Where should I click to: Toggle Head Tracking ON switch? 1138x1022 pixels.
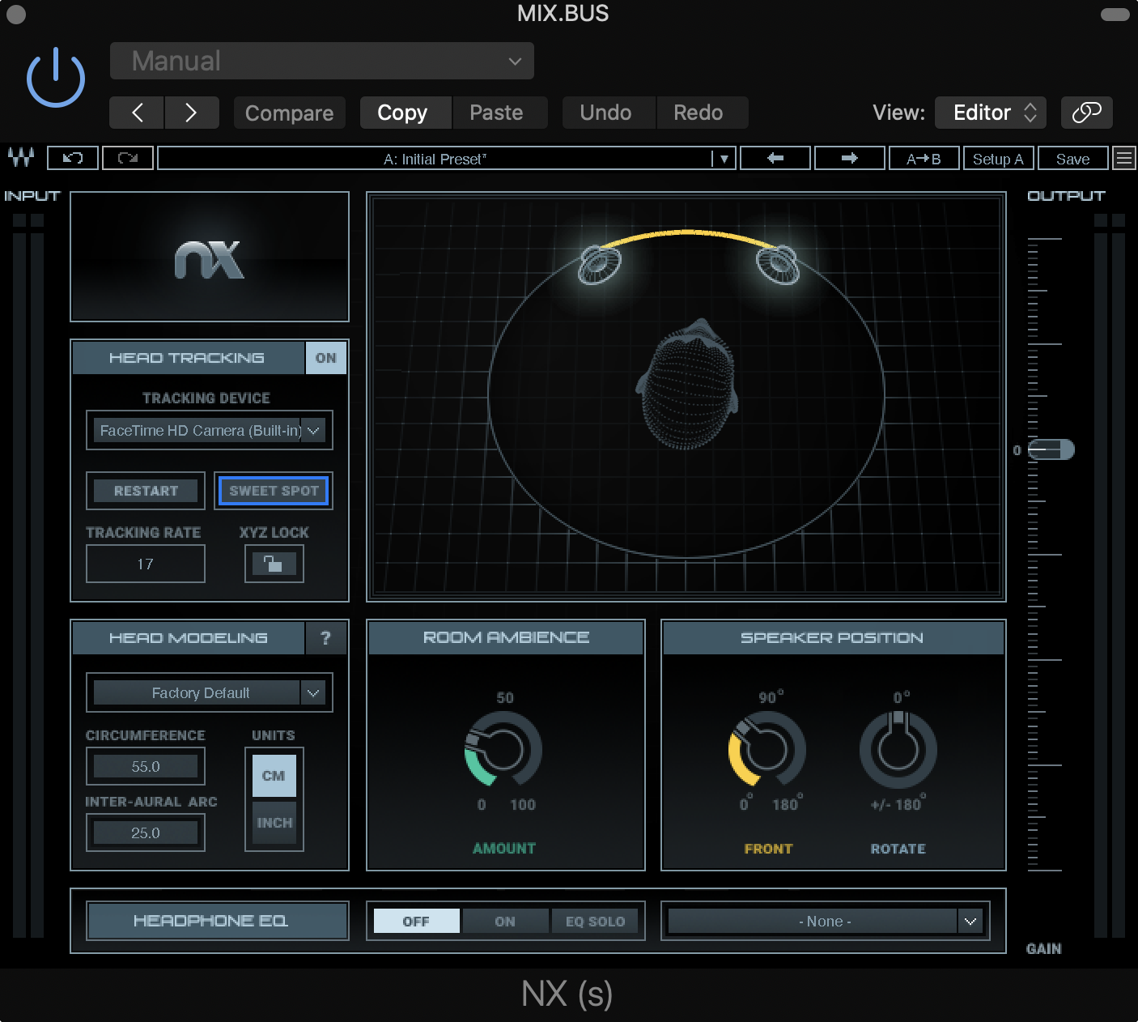coord(325,358)
